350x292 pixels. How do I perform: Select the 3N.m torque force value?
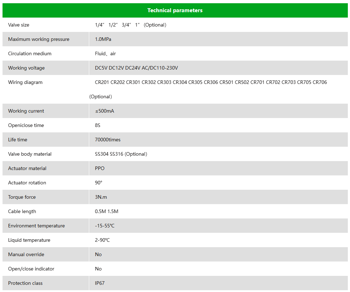click(101, 197)
